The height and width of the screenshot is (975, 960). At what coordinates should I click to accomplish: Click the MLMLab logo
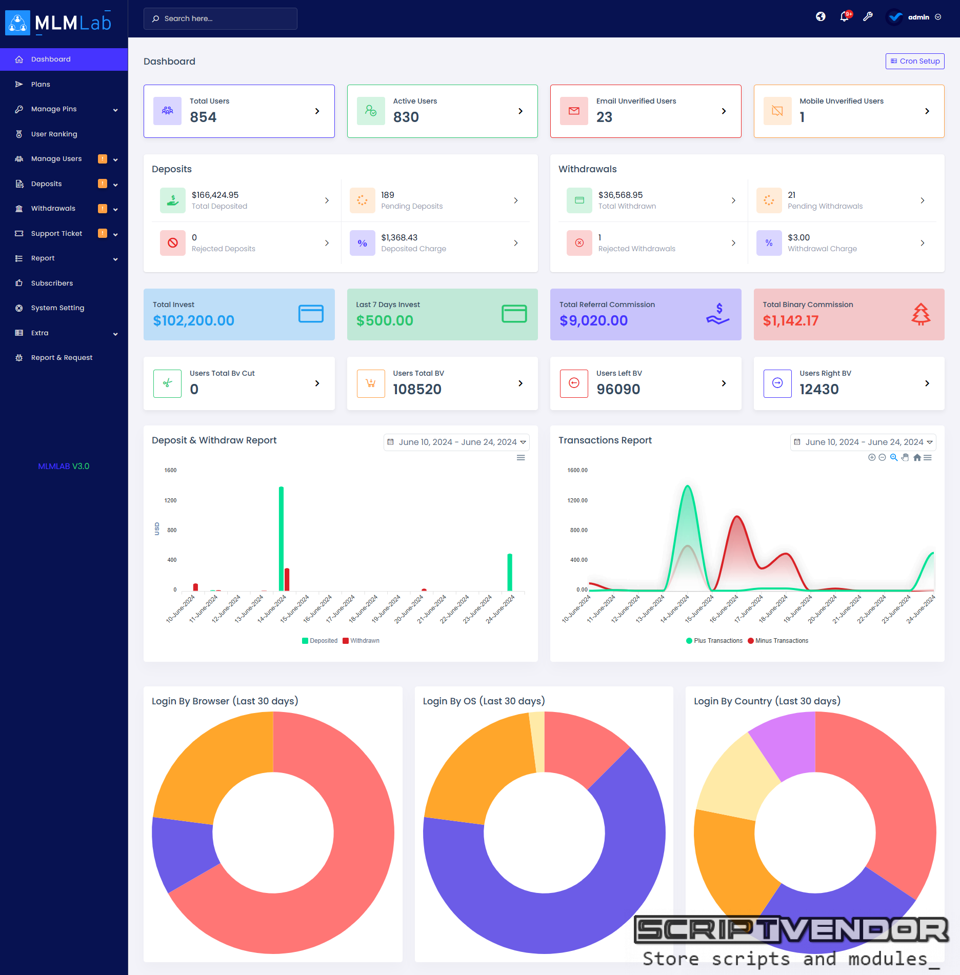[58, 23]
